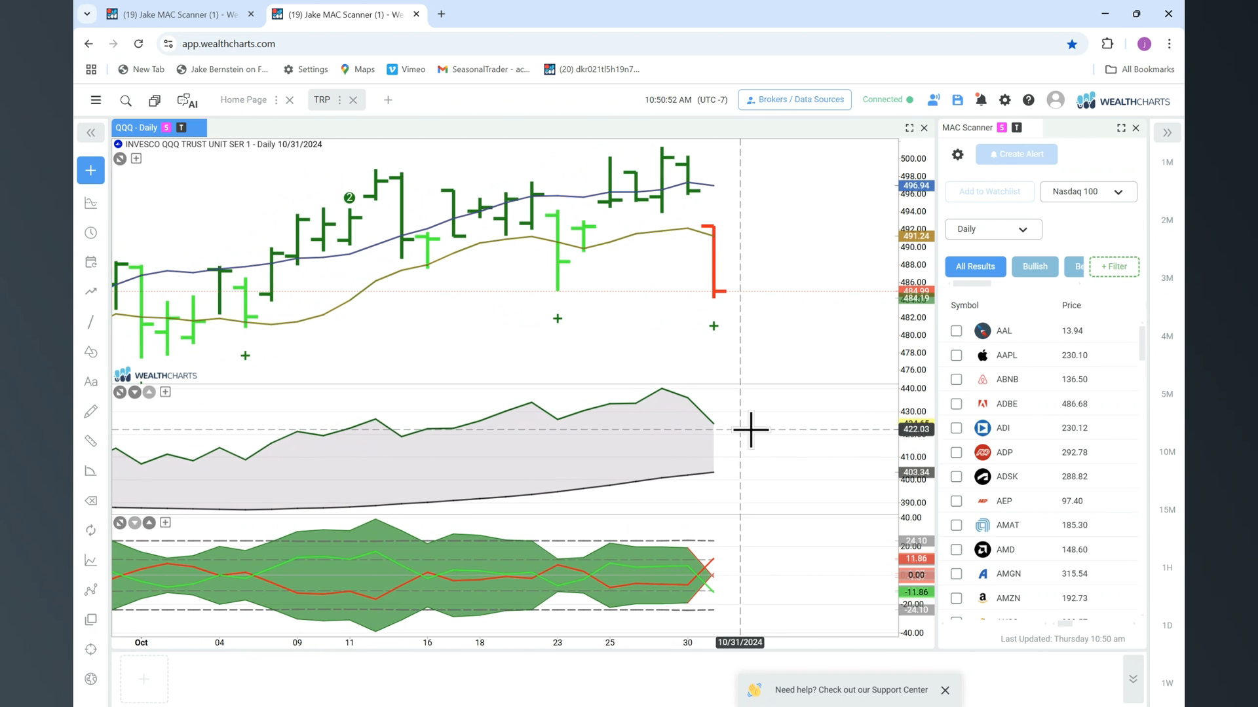Screen dimensions: 1258x707
Task: Open the symbol search magnifier
Action: 126,100
